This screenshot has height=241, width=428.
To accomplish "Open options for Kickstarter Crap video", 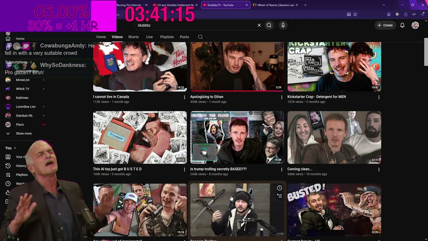I will coord(379,97).
